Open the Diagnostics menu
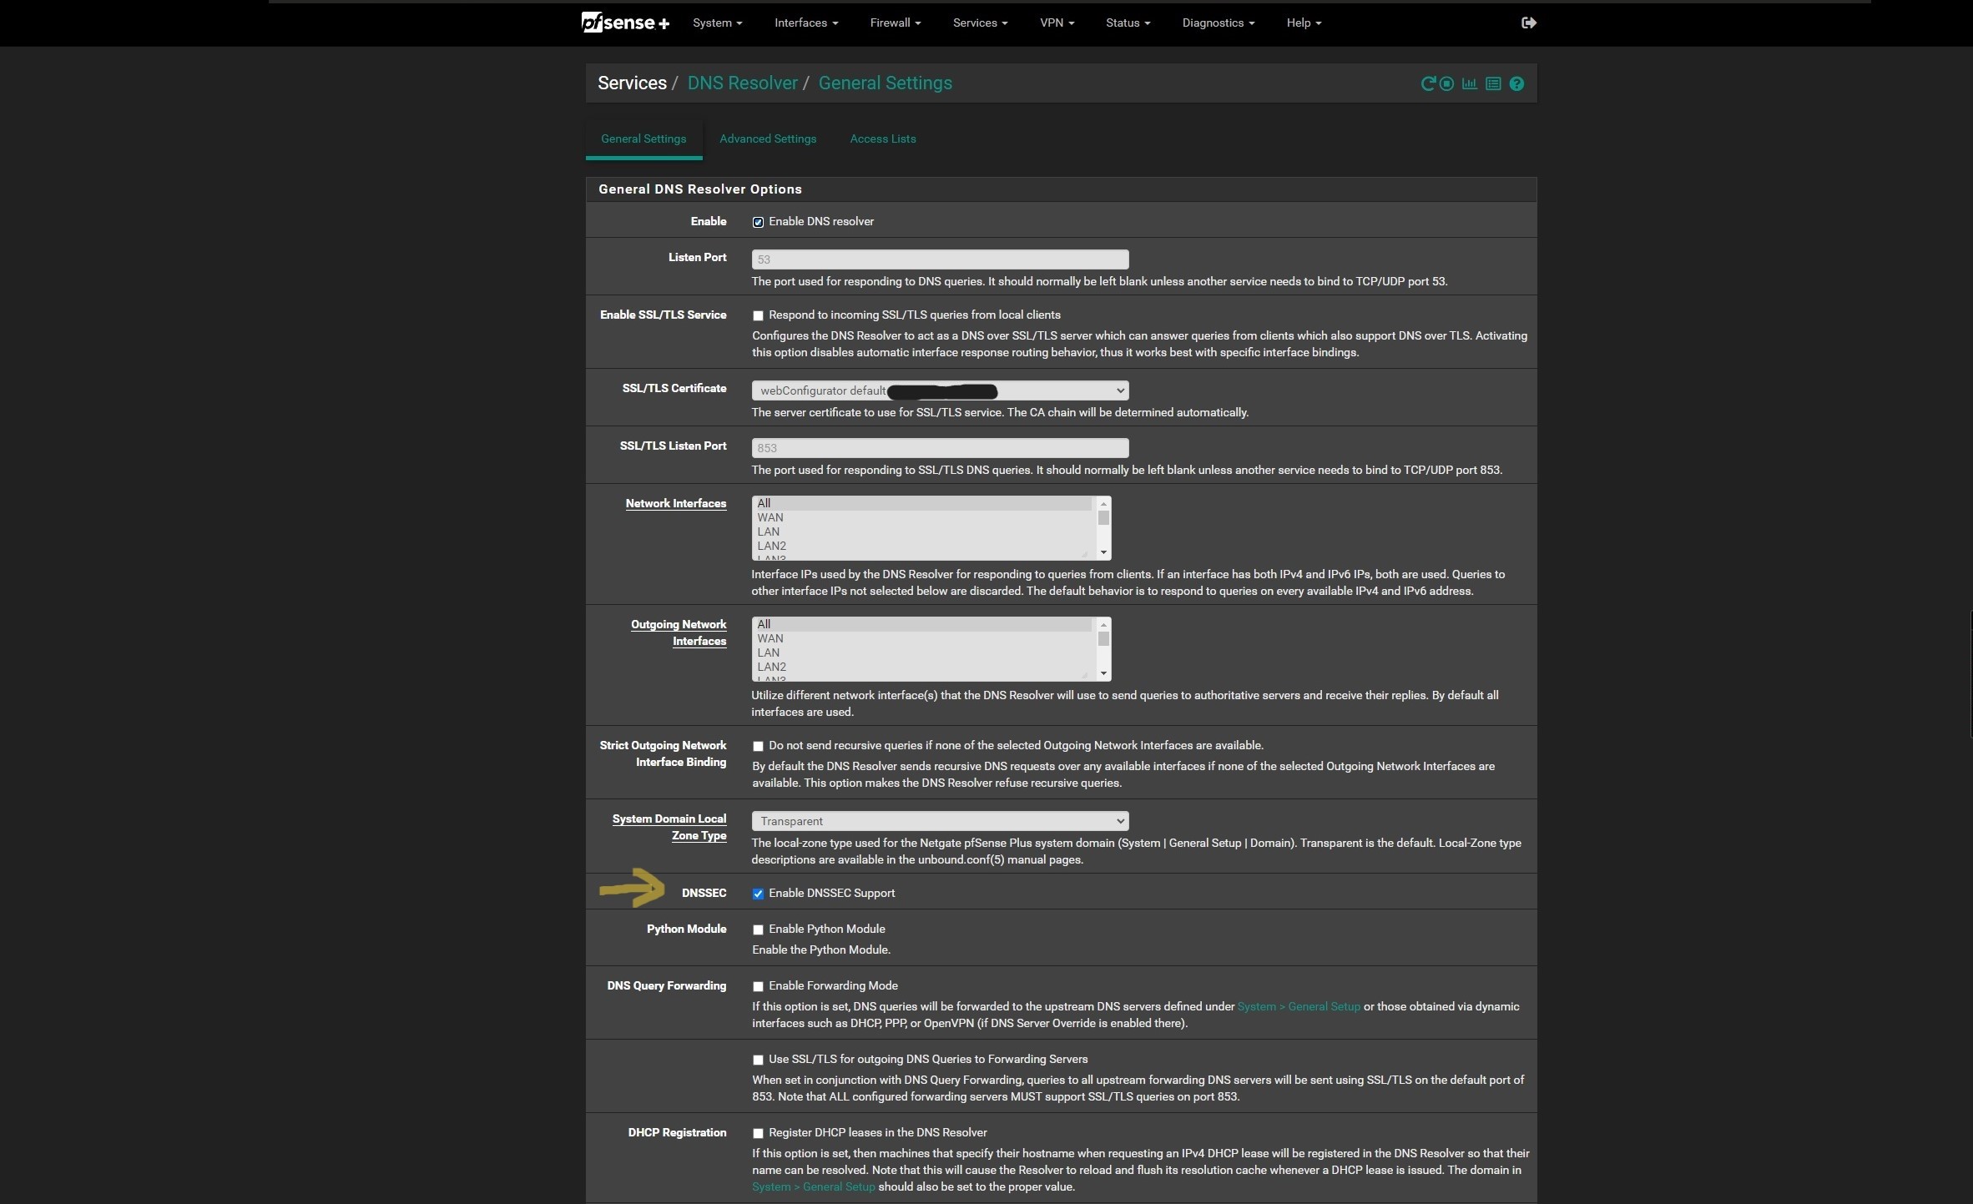Viewport: 1973px width, 1204px height. pos(1218,23)
